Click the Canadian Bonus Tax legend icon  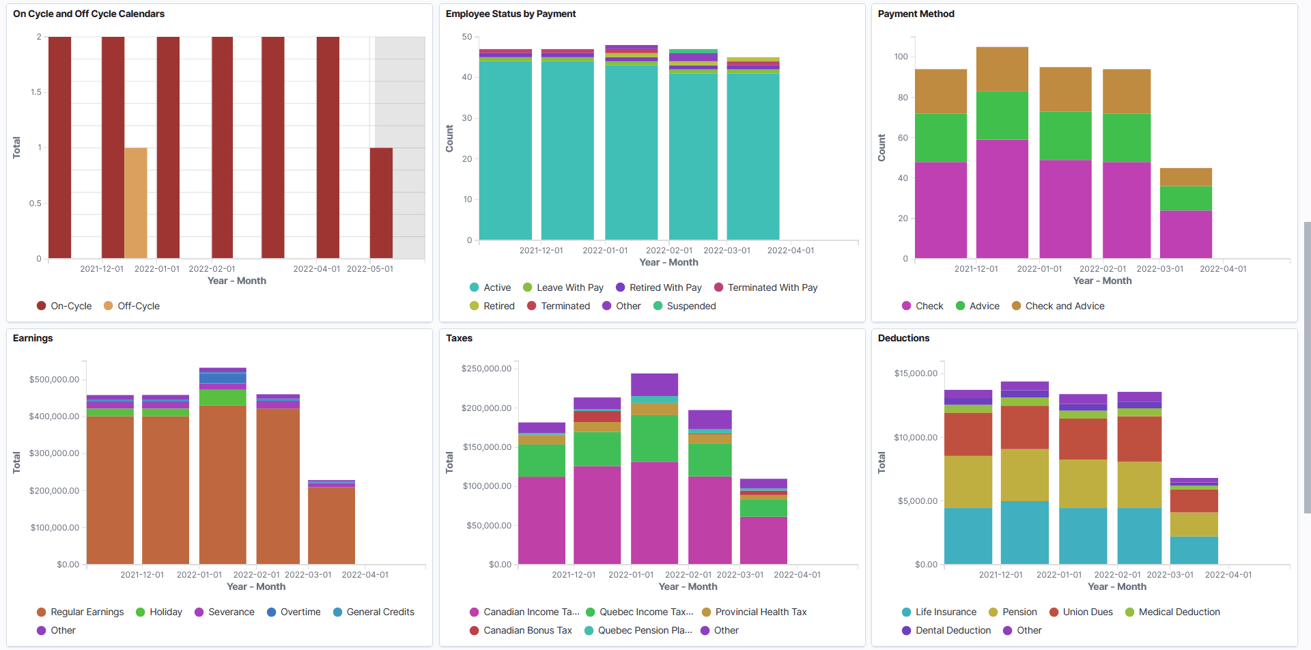coord(474,630)
